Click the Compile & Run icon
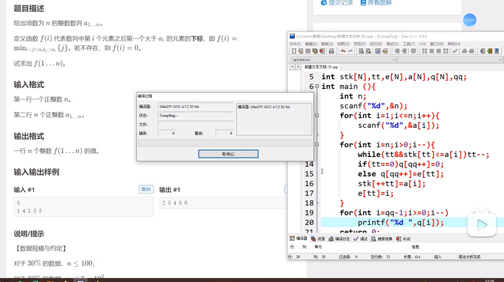This screenshot has height=282, width=504. tap(439, 51)
